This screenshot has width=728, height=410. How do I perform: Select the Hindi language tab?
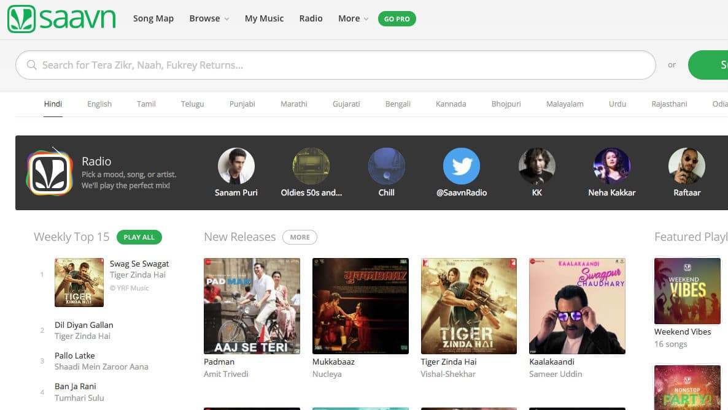click(53, 104)
